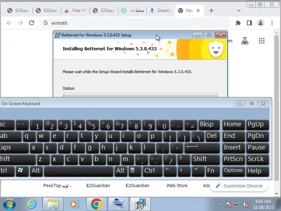Click the PgUp key
Viewport: 281px width, 211px height.
pyautogui.click(x=257, y=125)
